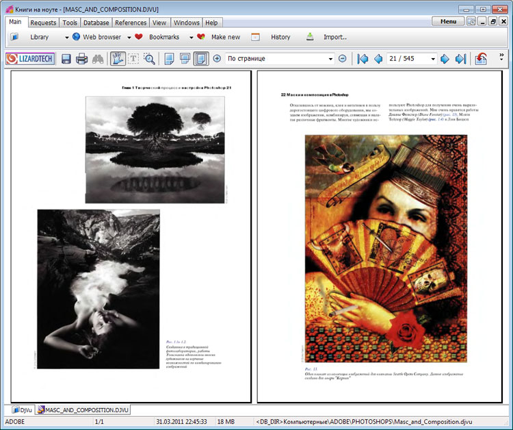Switch to the Requests tab
Screen dimensions: 513x430
click(43, 23)
